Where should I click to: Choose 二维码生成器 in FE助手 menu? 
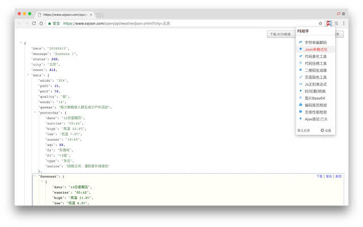[x=315, y=70]
